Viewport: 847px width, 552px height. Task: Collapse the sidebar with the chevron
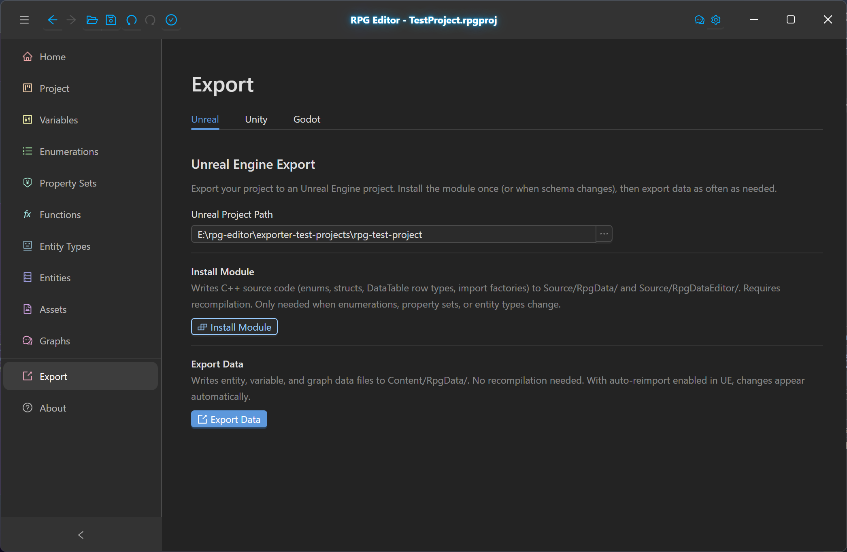click(81, 535)
